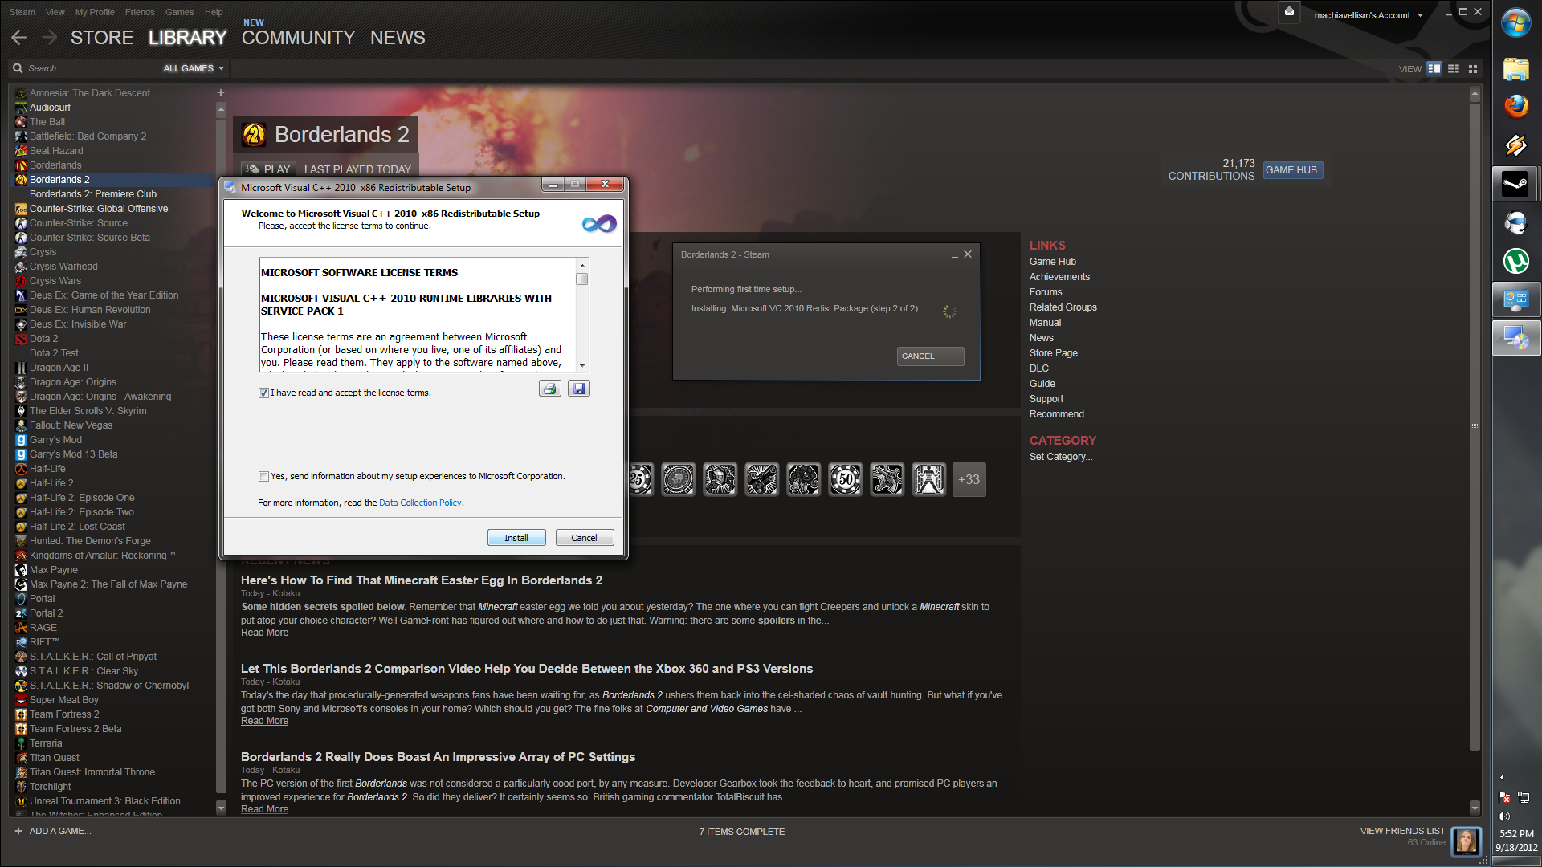Reveal hidden achievements with the +33 tile
The image size is (1542, 867).
click(x=969, y=478)
